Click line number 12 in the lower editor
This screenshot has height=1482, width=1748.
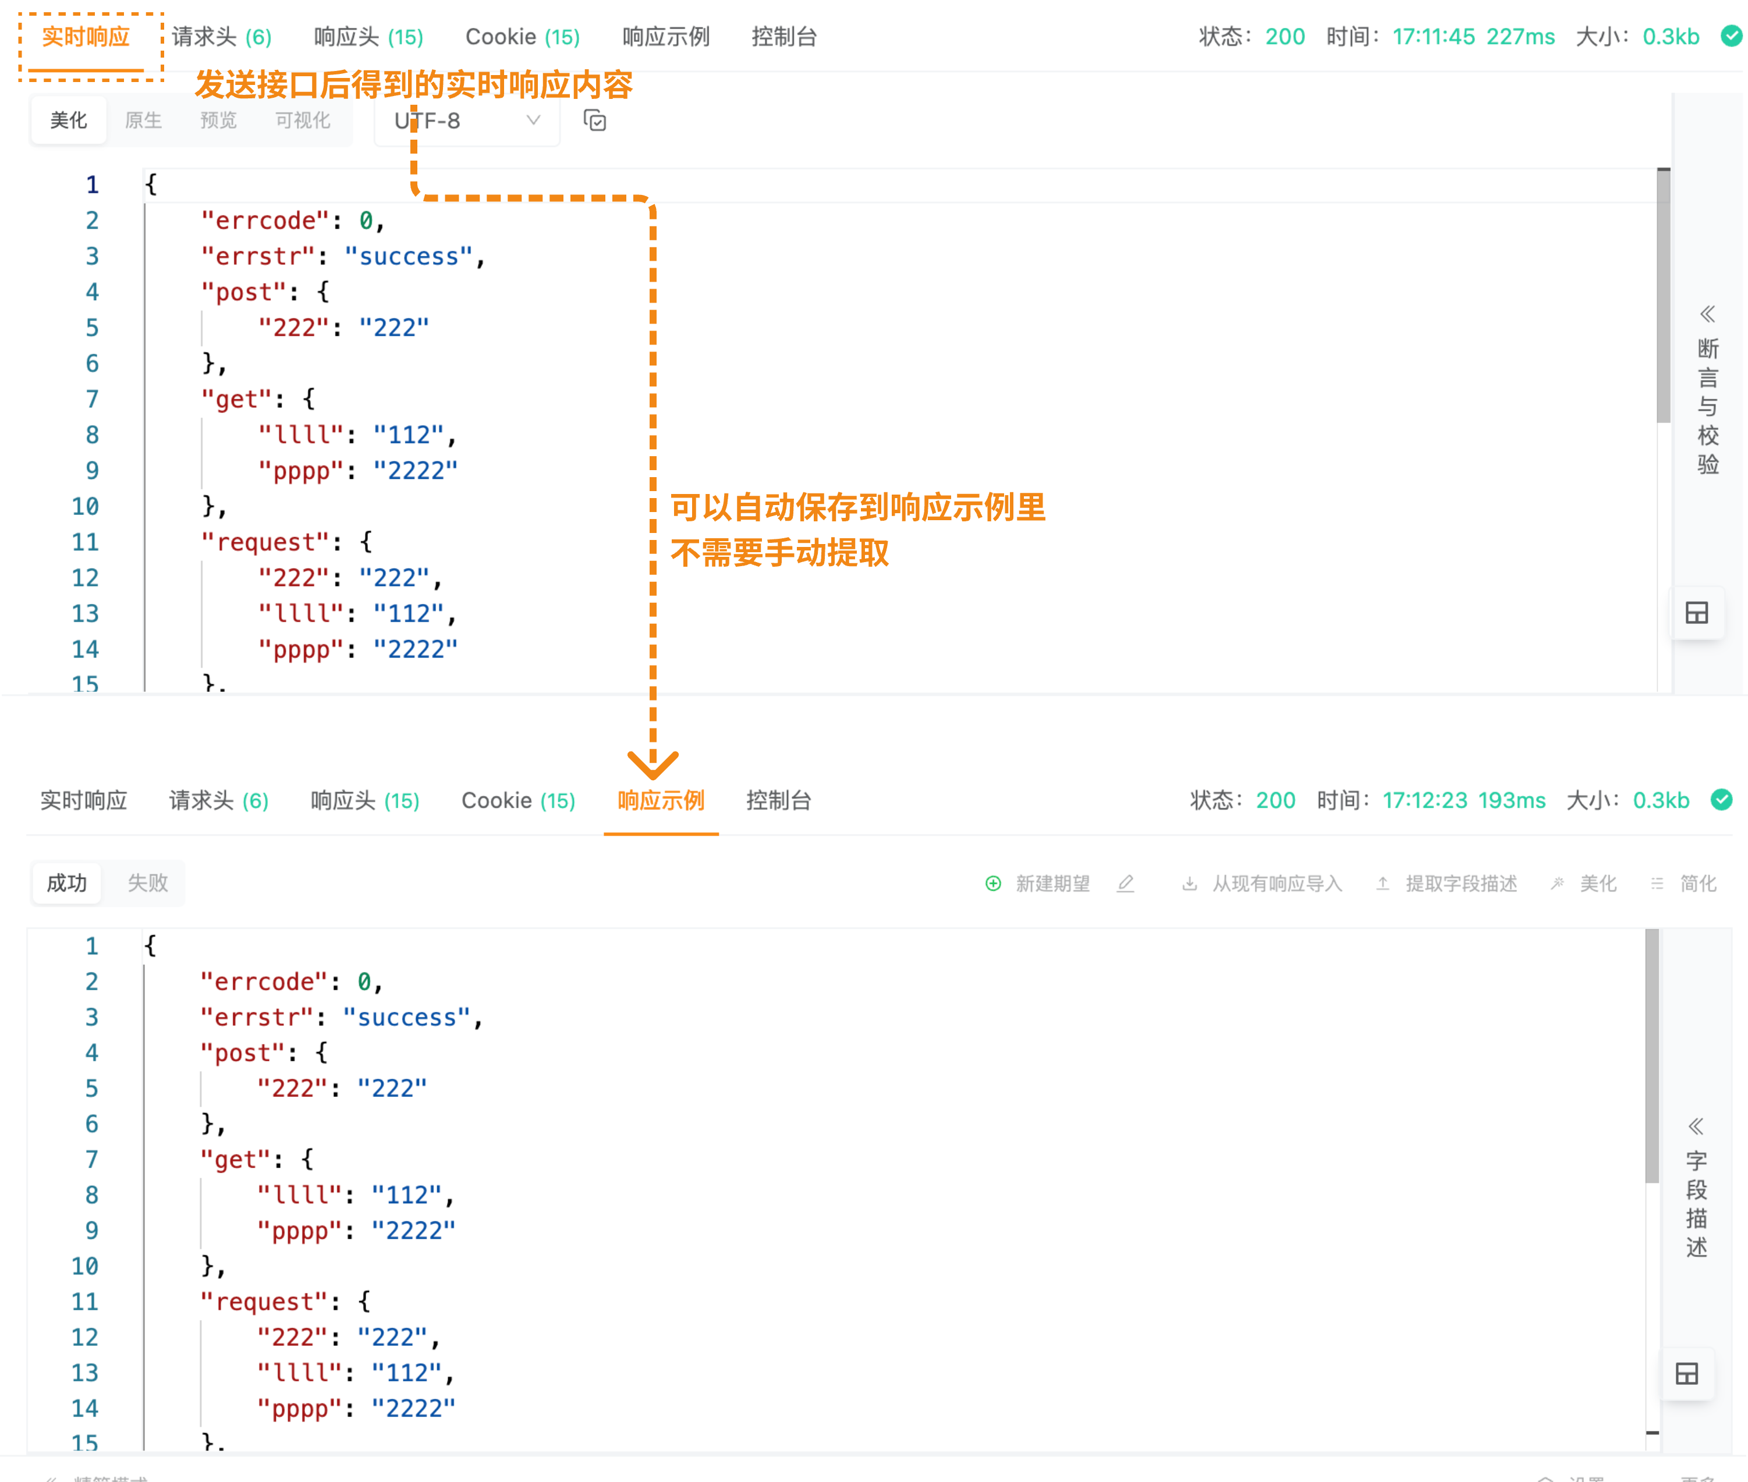click(x=84, y=1338)
